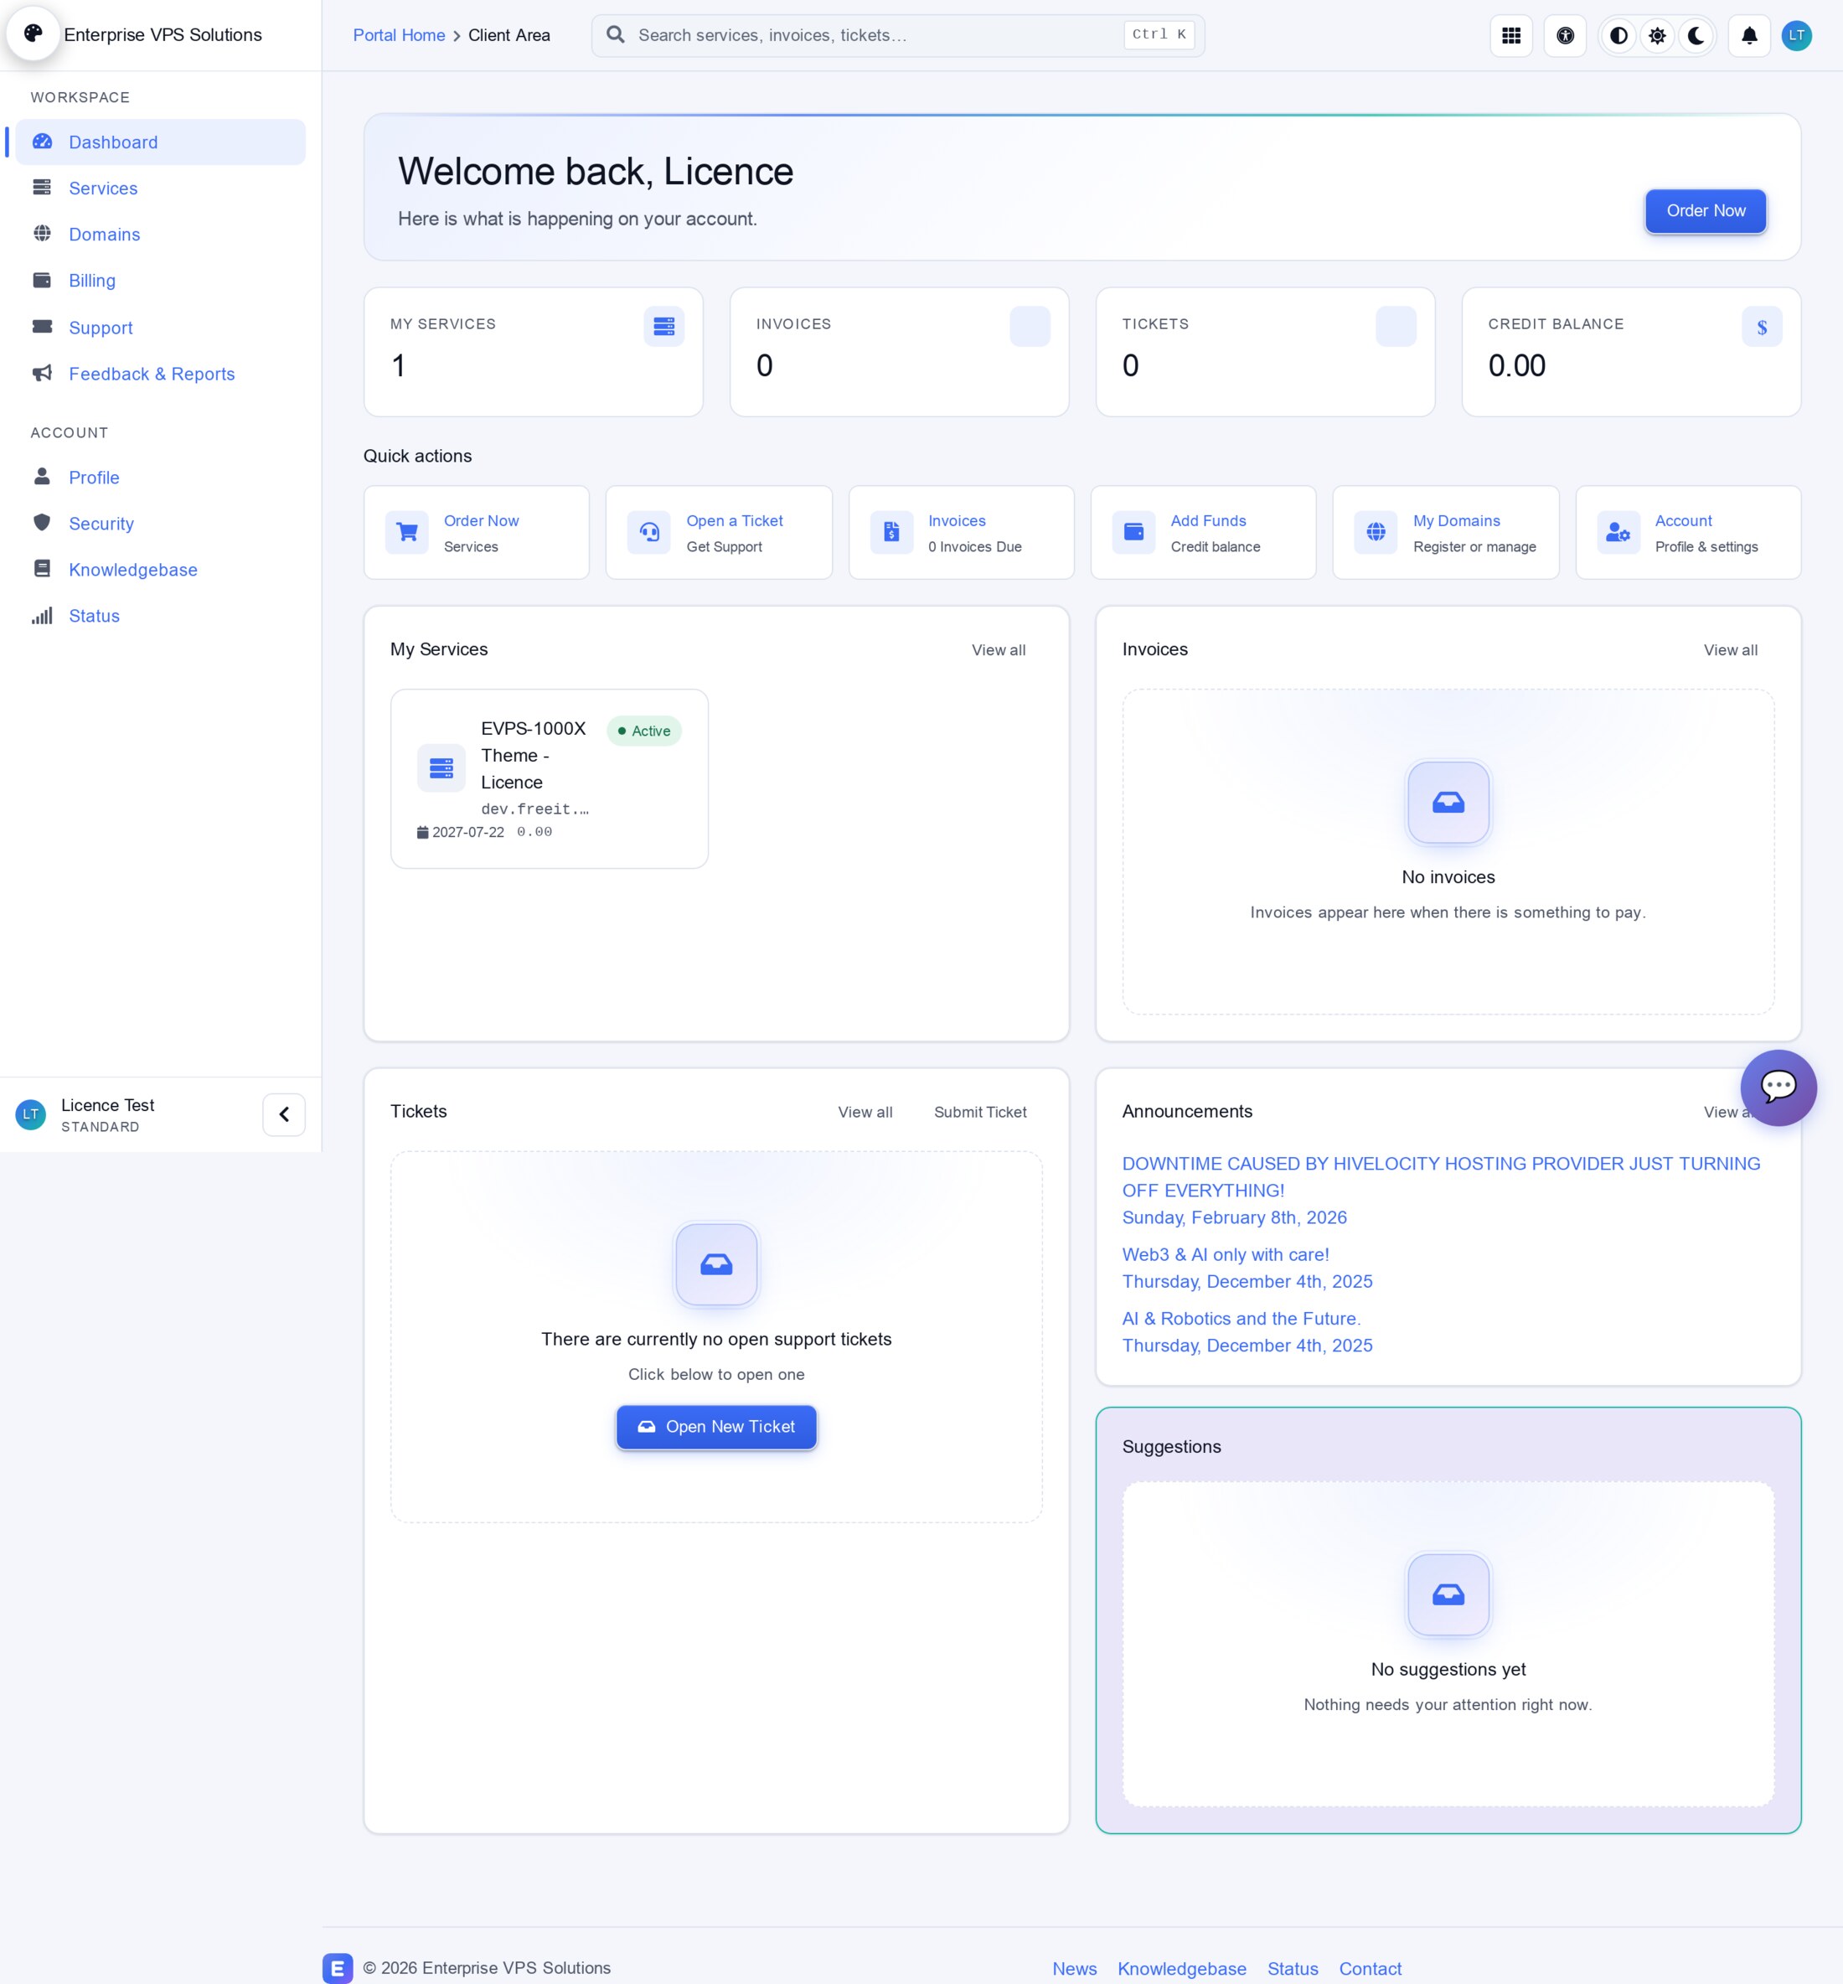Click the palette logo icon at top-left
The image size is (1843, 1984).
[x=34, y=34]
